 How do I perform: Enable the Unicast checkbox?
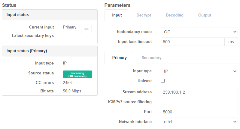[x=163, y=81]
